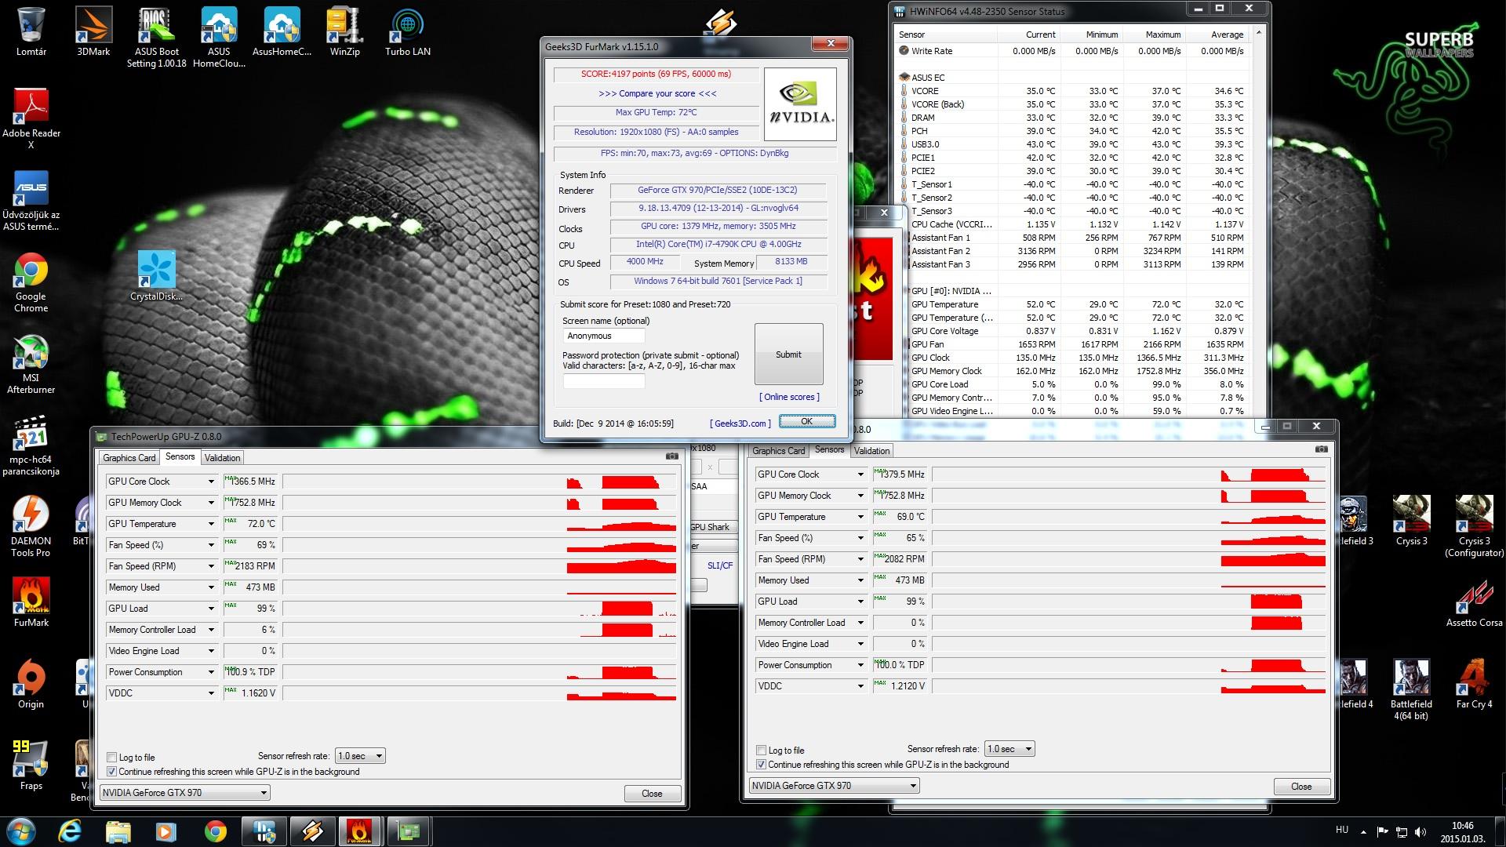Open Fan Speed (RPM) dropdown in left GPU-Z

[x=211, y=566]
